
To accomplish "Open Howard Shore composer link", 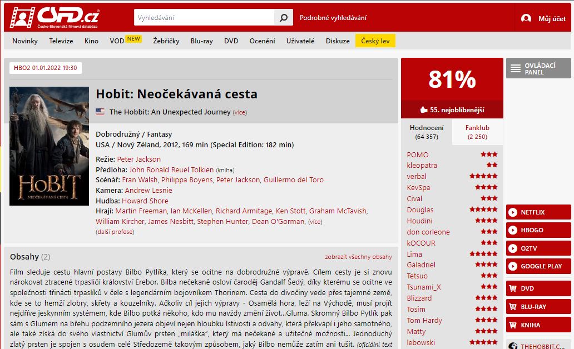I will (145, 201).
